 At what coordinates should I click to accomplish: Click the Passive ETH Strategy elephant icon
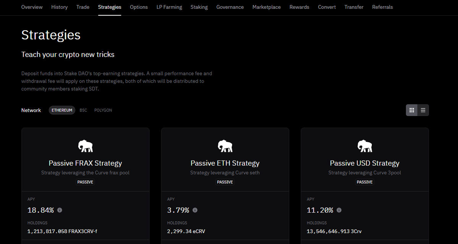[225, 146]
